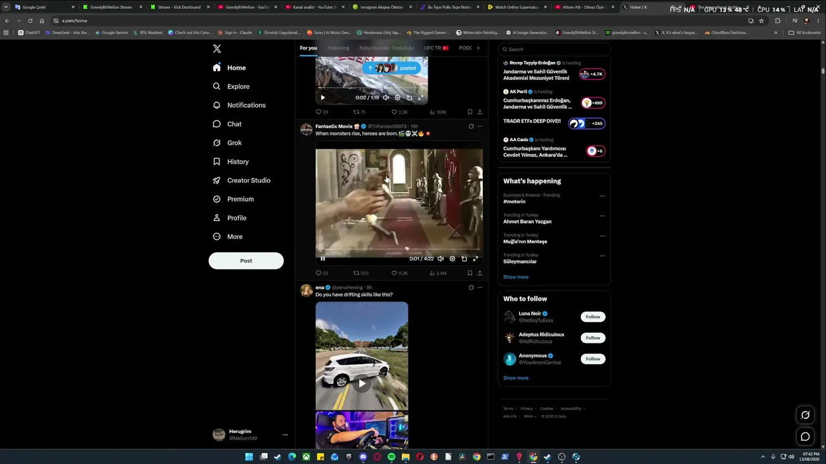The width and height of the screenshot is (826, 464).
Task: Open options for Ahmet Baran Yazgan trend
Action: click(602, 216)
